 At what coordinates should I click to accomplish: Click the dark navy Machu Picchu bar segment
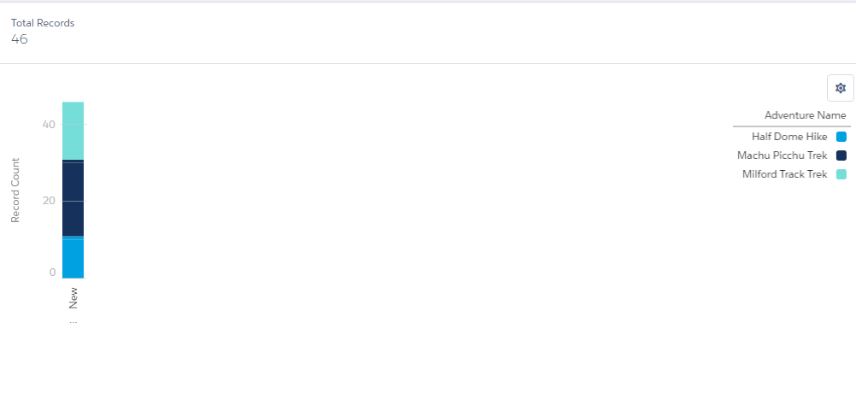click(73, 196)
